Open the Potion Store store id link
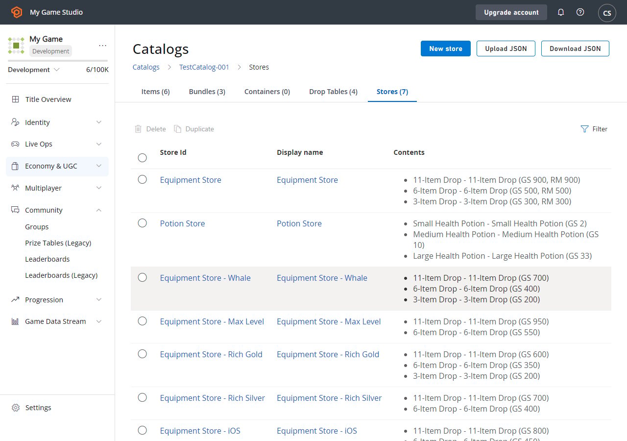The width and height of the screenshot is (627, 441). click(x=183, y=223)
